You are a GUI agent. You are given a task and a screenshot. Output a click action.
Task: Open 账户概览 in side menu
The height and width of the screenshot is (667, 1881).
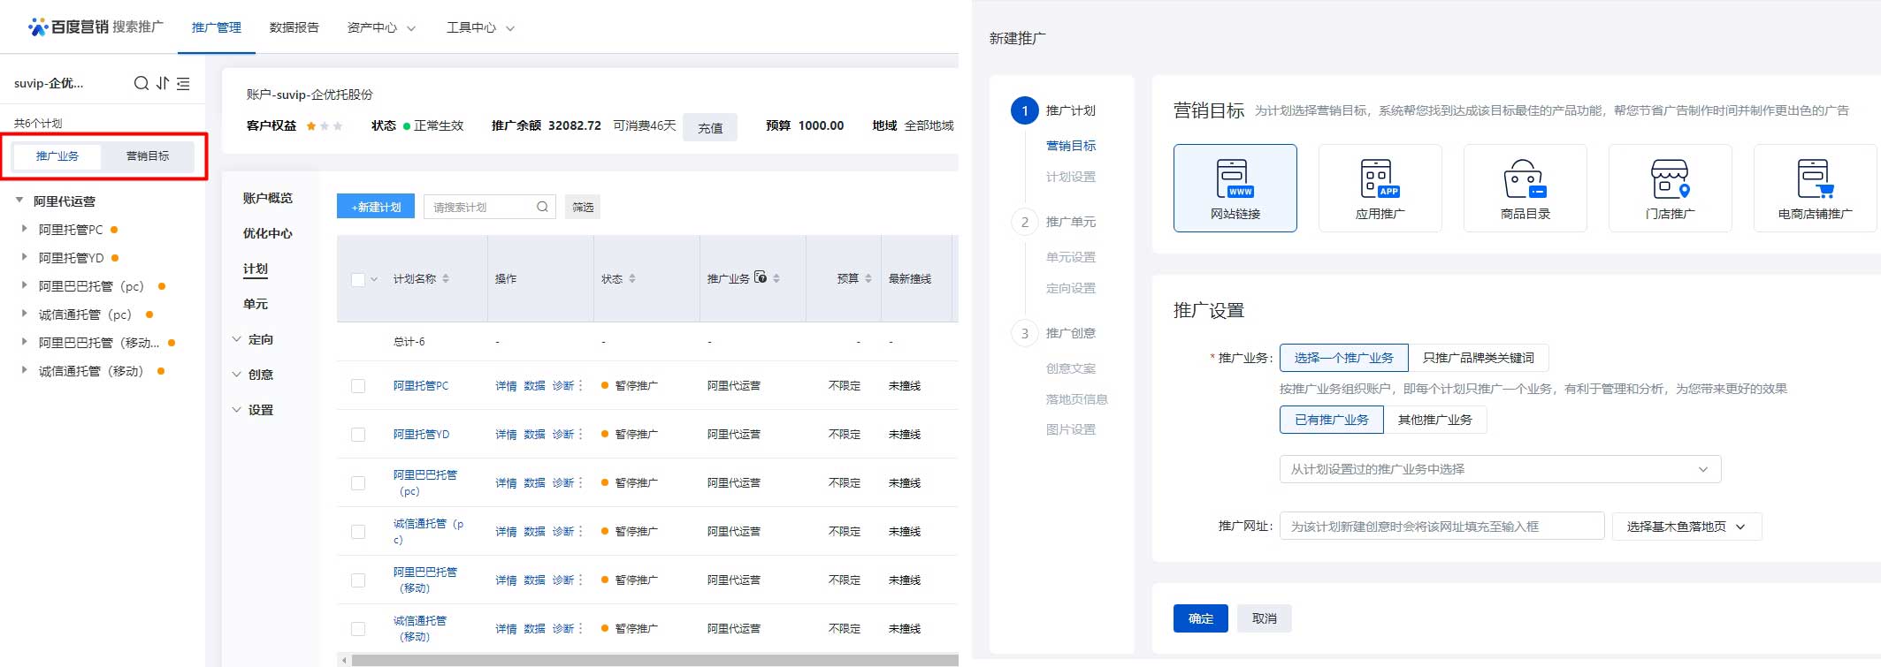pyautogui.click(x=268, y=198)
